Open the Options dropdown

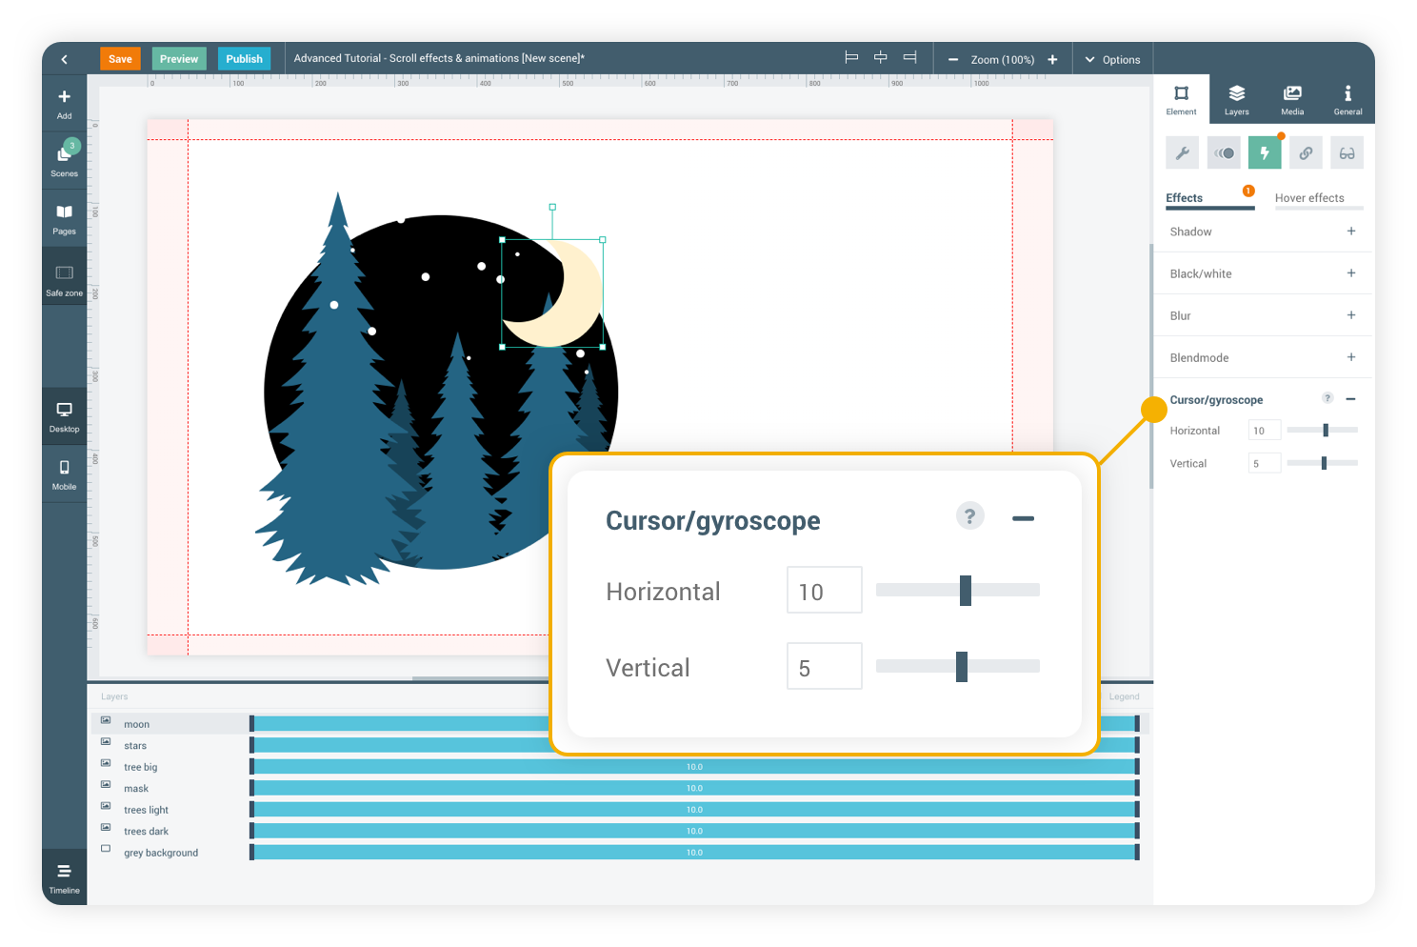tap(1112, 59)
